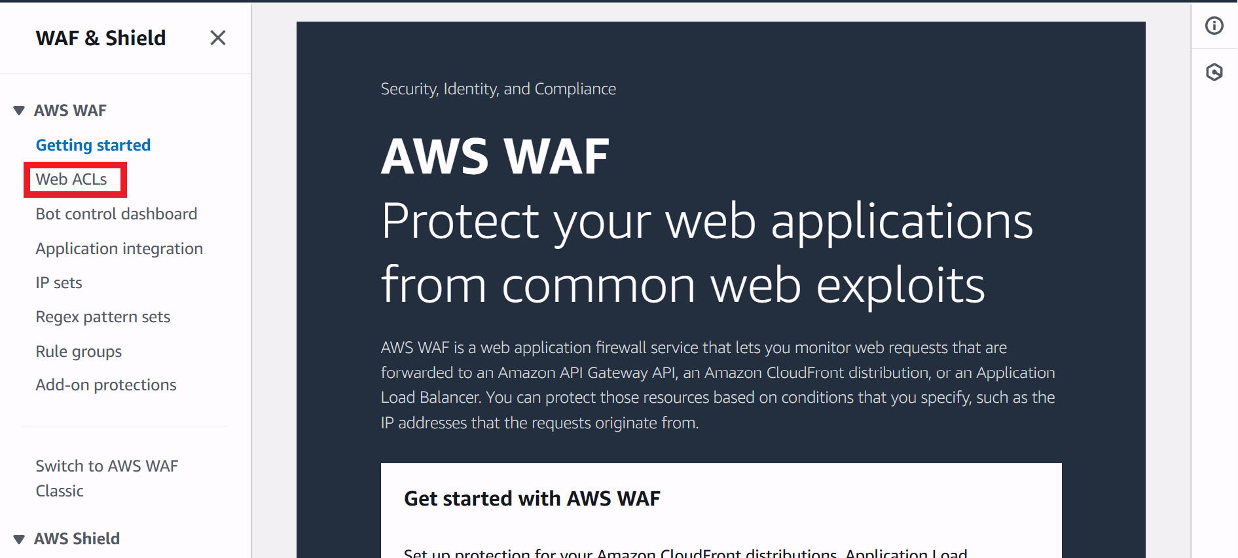The image size is (1238, 558).
Task: Click the hexagon icon below info
Action: pos(1214,72)
